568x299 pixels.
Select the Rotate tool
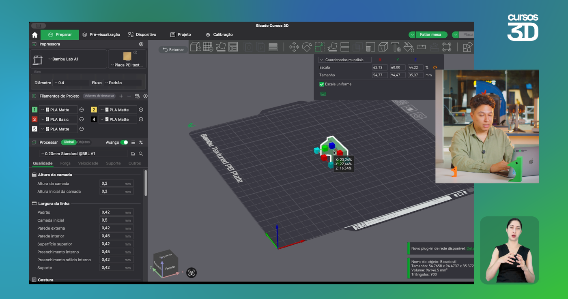coord(307,47)
